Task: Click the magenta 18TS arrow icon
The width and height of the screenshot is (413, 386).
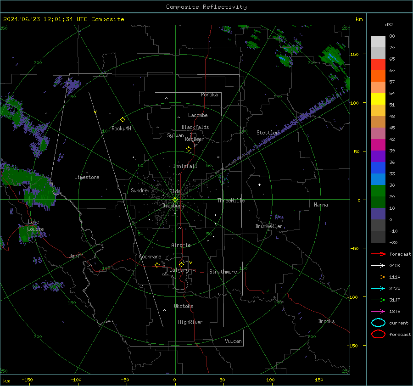Action: click(378, 312)
